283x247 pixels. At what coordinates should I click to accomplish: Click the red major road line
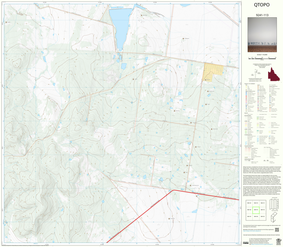173,190
